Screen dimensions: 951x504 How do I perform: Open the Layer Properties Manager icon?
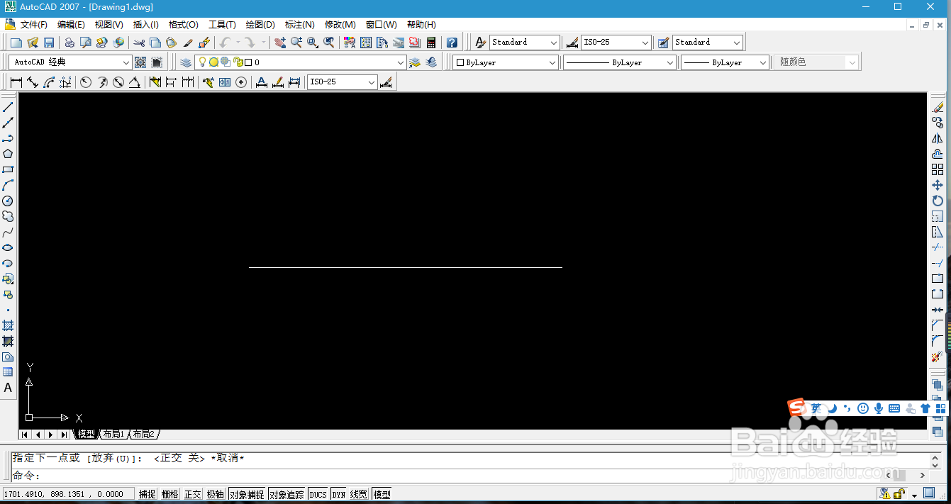(x=186, y=62)
